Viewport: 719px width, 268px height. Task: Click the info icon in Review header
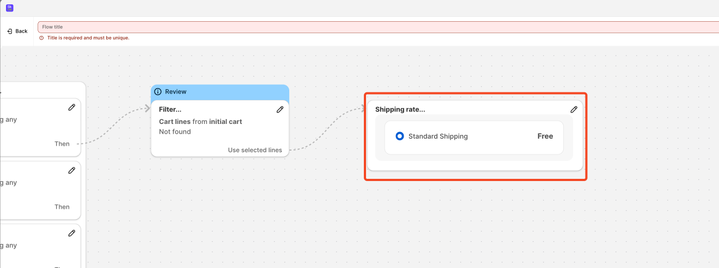click(158, 92)
